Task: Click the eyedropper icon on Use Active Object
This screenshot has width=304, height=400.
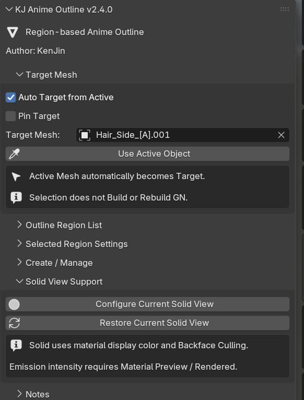Action: pos(14,154)
